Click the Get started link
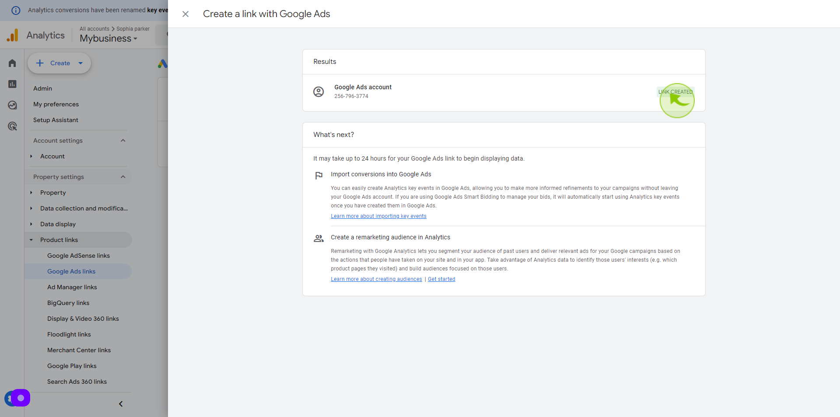 tap(441, 279)
